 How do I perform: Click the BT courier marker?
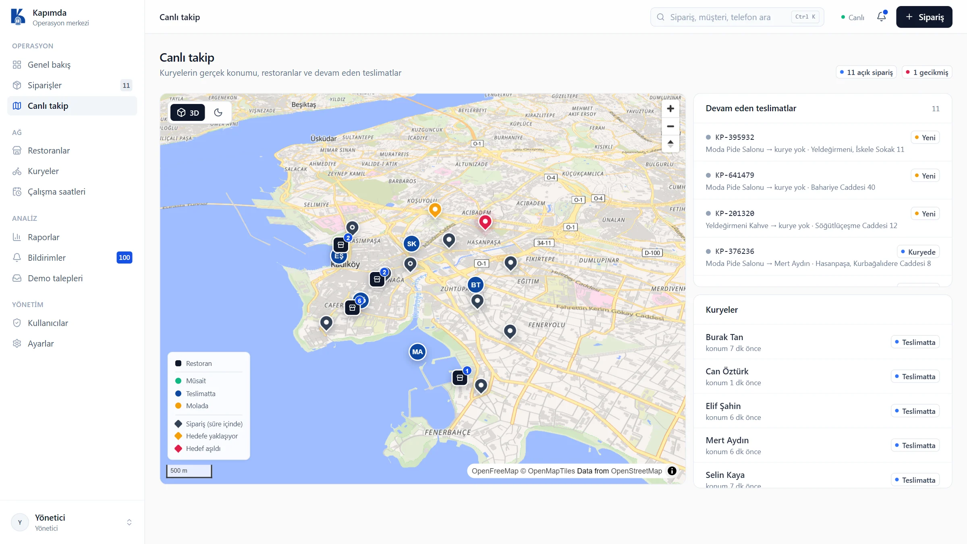(x=476, y=285)
